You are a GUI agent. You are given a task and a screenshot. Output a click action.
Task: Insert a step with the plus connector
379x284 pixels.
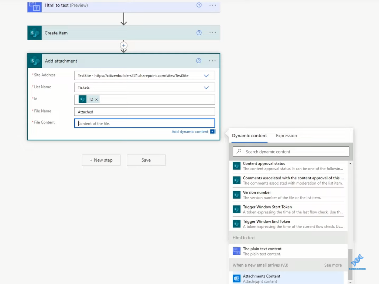pyautogui.click(x=123, y=45)
